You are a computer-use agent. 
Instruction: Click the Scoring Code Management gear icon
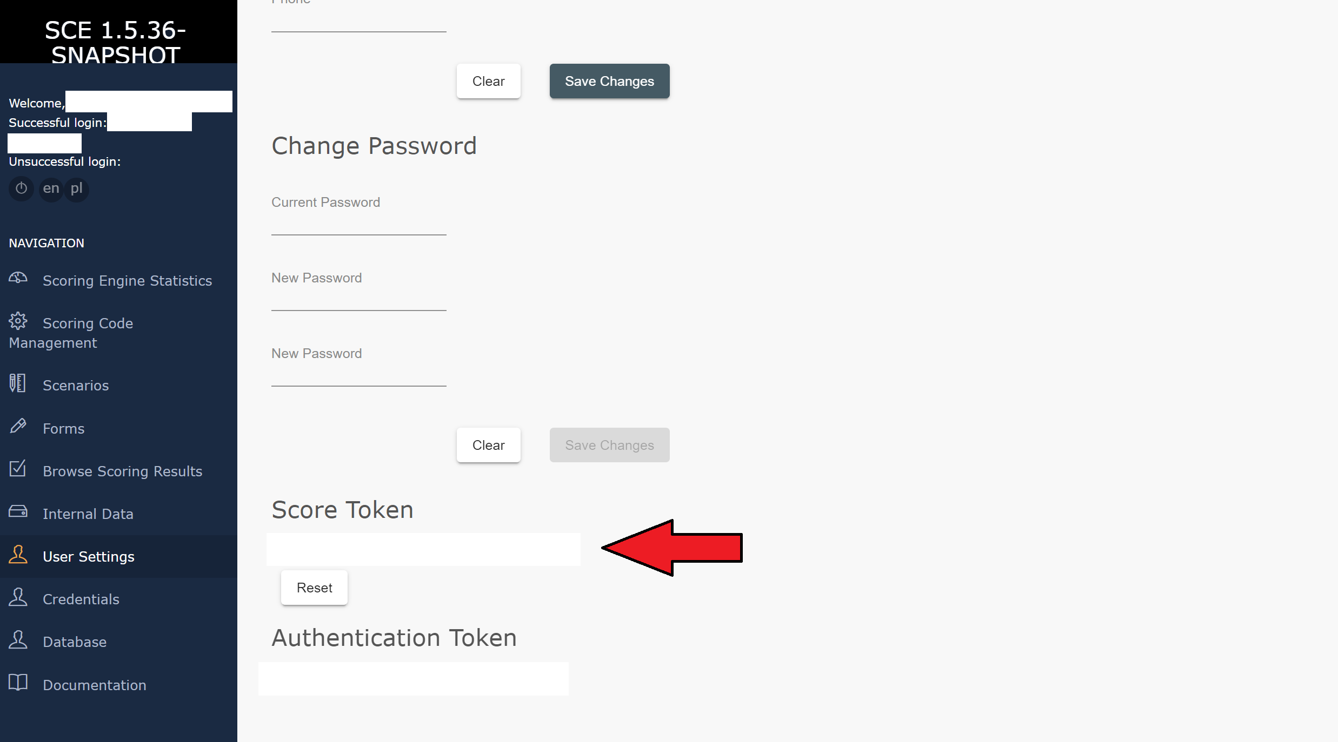pyautogui.click(x=18, y=321)
